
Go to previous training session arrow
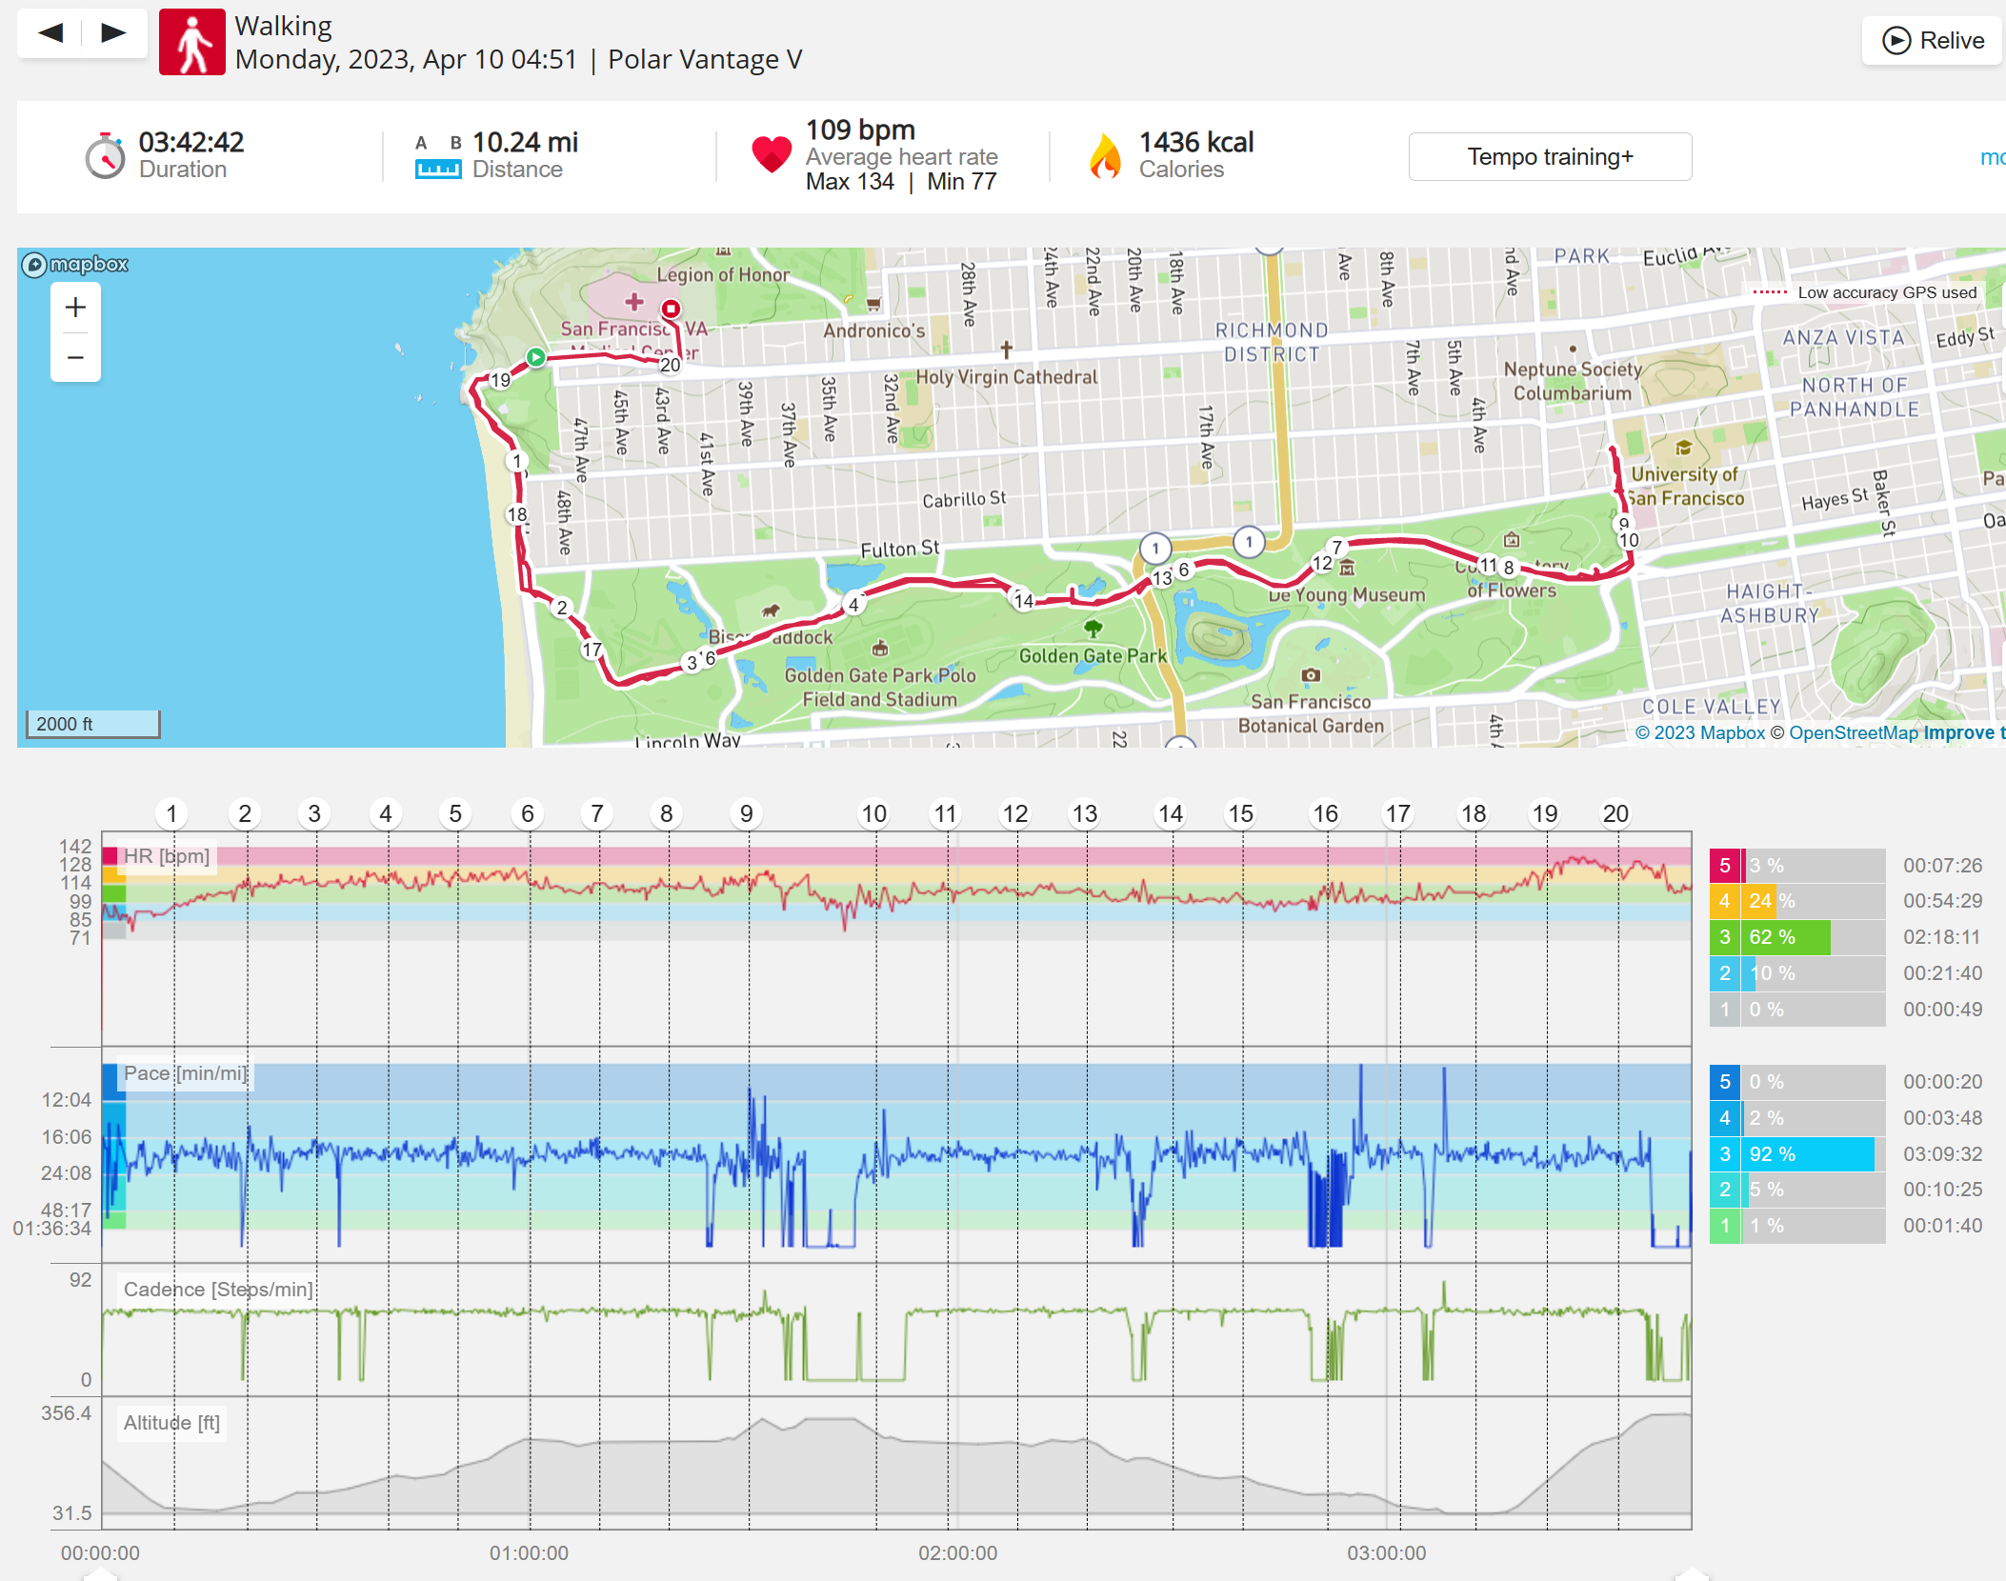50,33
